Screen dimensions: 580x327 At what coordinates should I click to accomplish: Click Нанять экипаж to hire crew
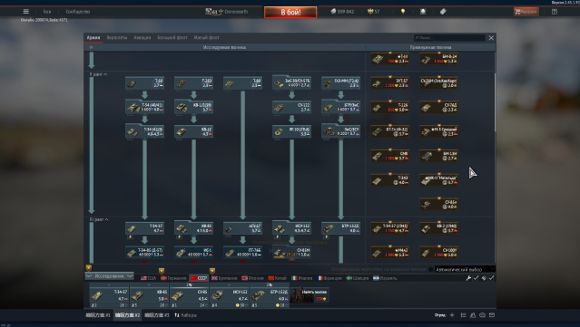[310, 295]
